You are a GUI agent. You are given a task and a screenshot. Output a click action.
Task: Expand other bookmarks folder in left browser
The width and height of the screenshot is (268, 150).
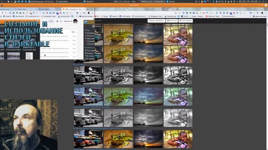pyautogui.click(x=87, y=16)
